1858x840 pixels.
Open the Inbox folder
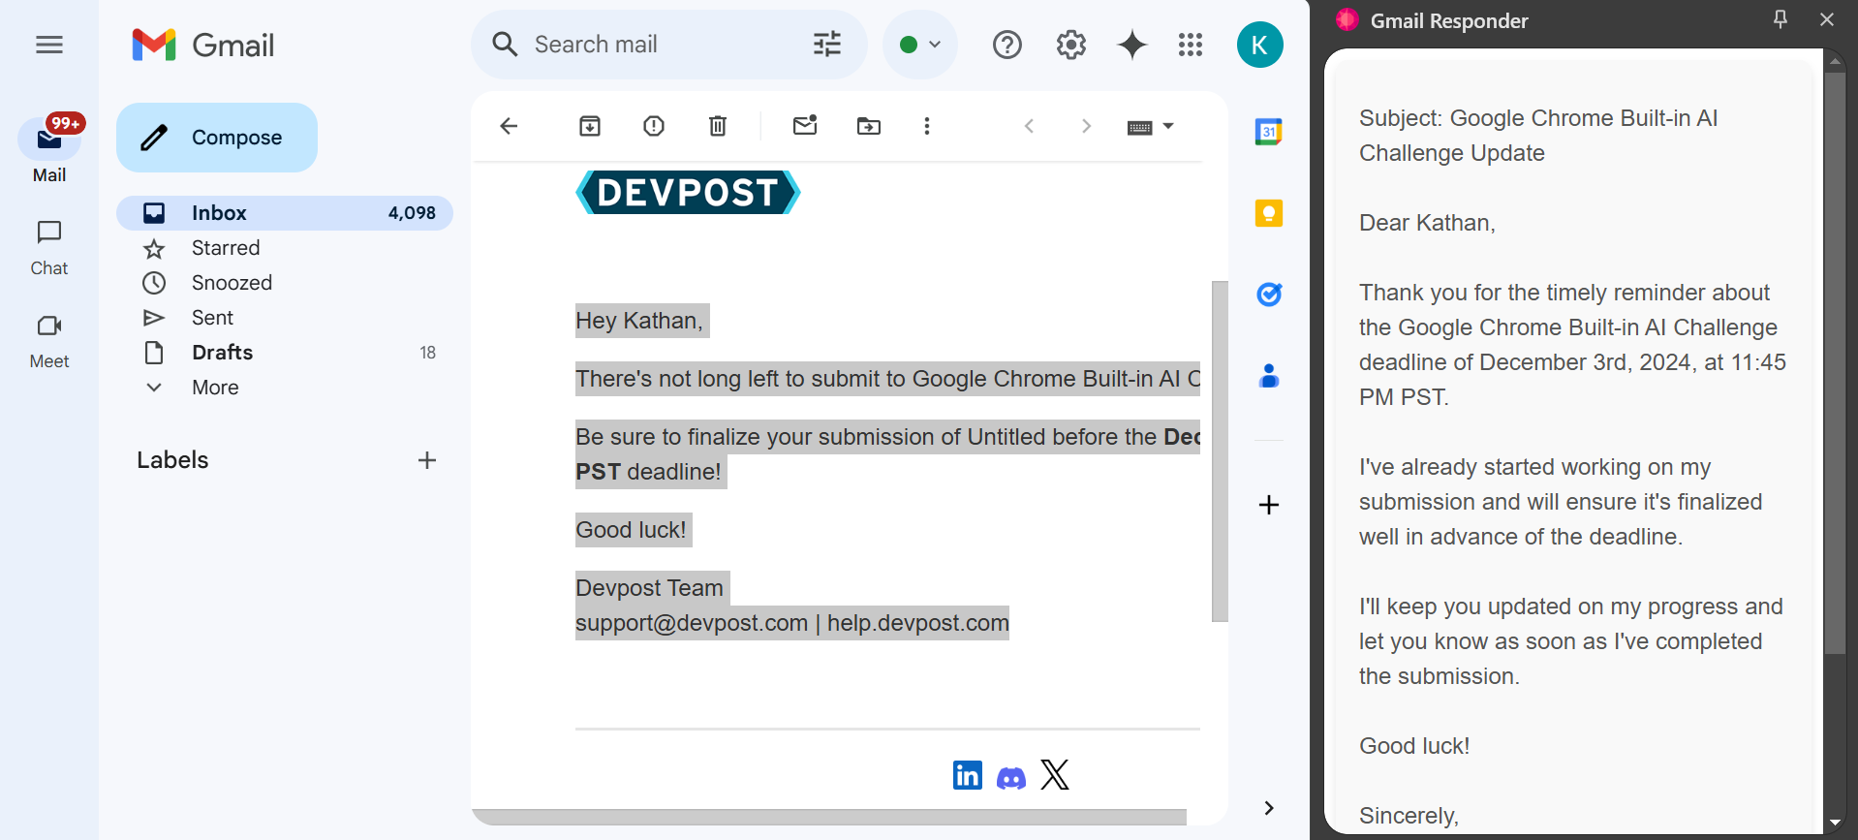click(285, 213)
